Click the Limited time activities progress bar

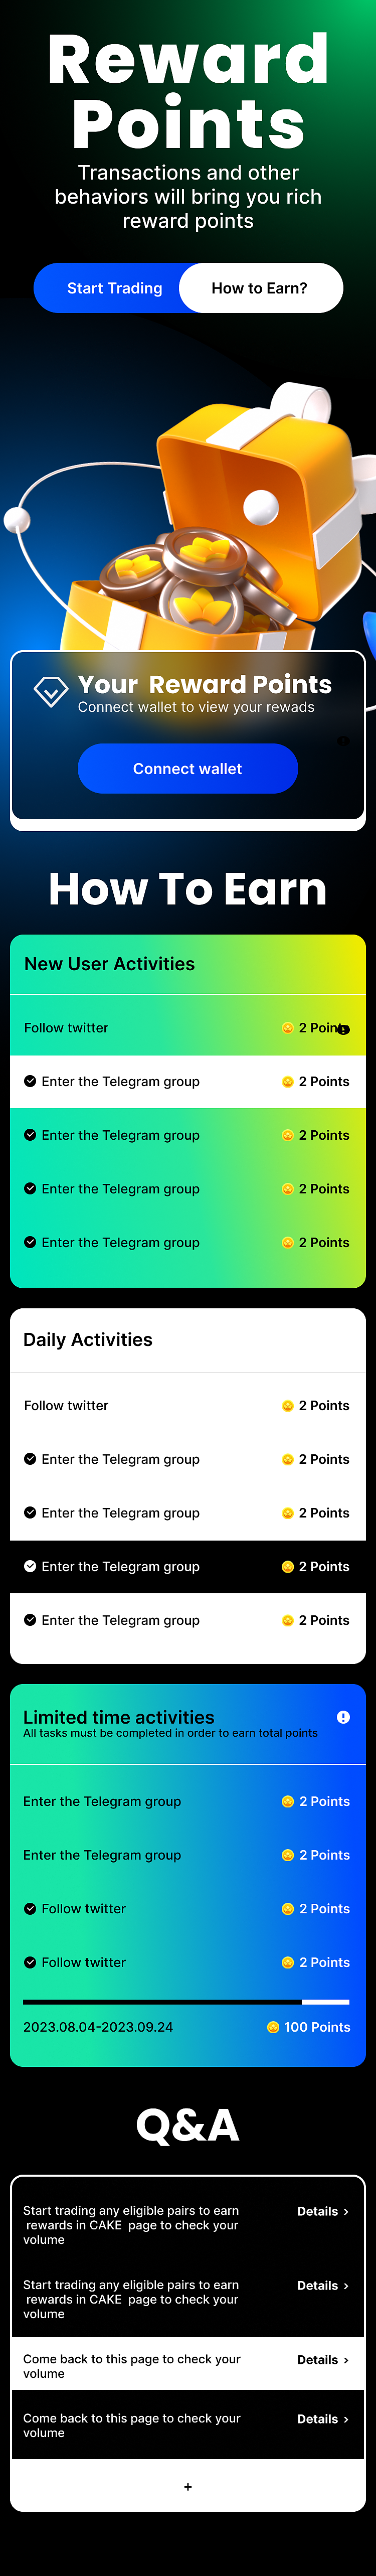(x=186, y=2002)
